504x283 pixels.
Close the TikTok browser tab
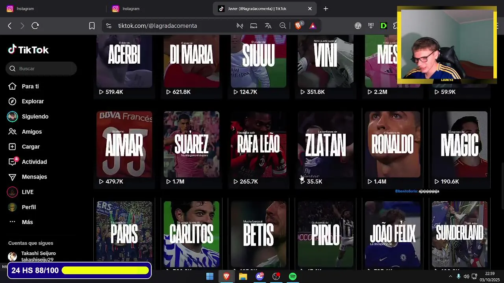coord(310,9)
